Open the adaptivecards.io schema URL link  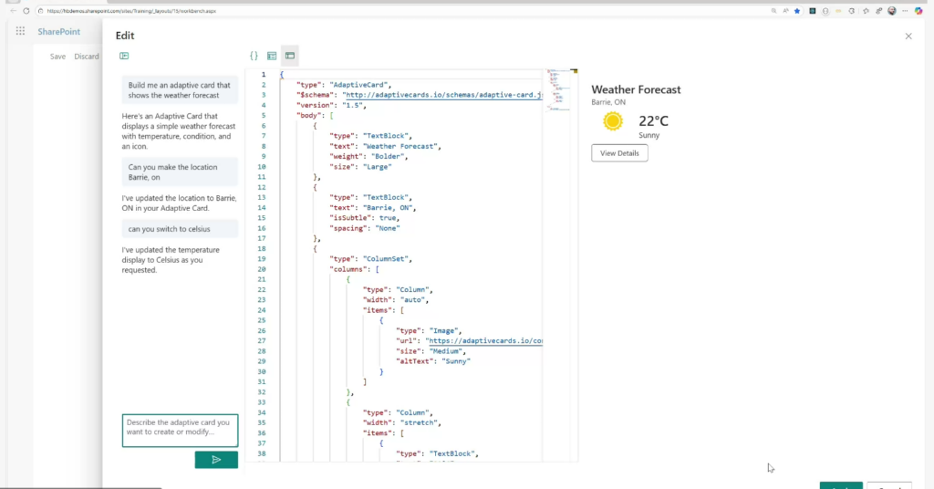pyautogui.click(x=443, y=94)
